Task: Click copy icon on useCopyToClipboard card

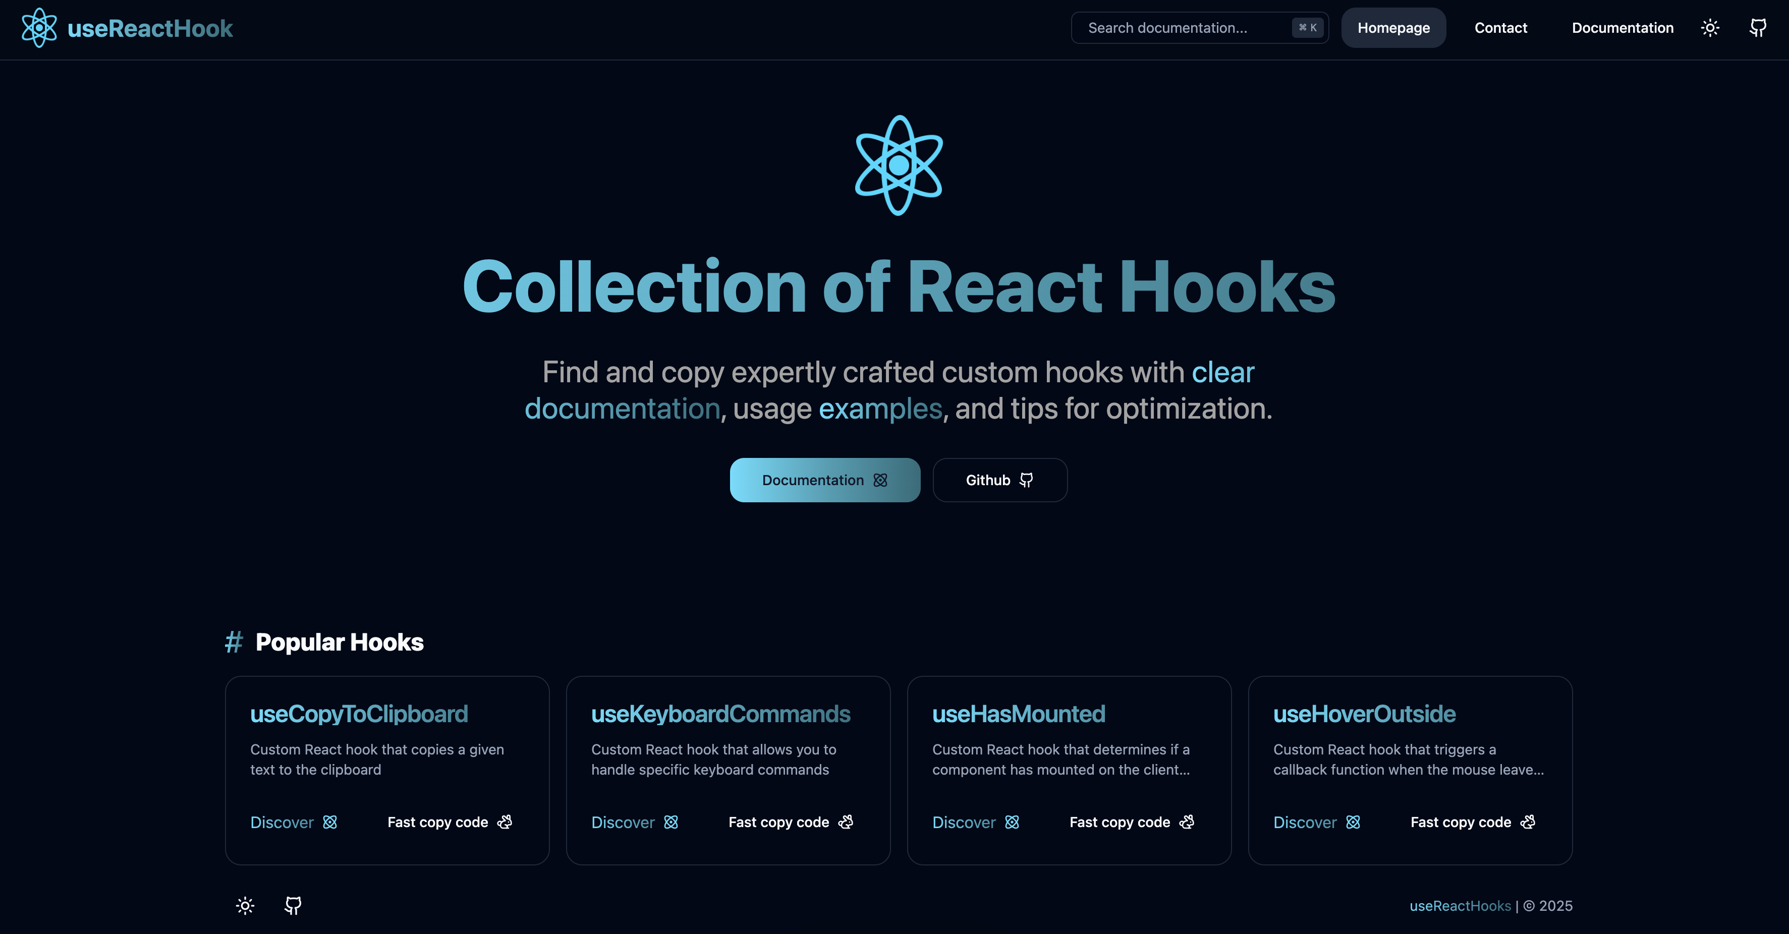Action: click(505, 822)
